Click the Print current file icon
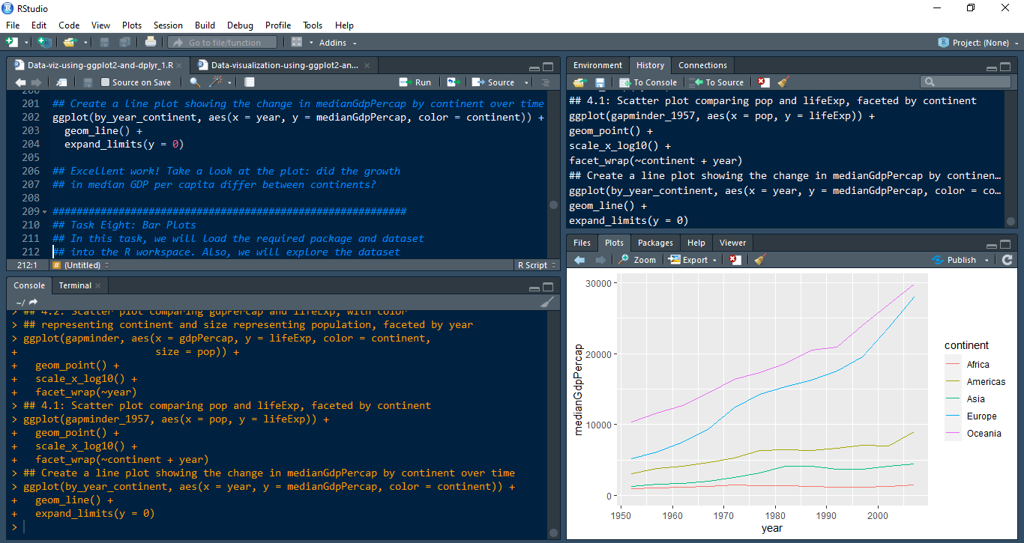The height and width of the screenshot is (543, 1024). (151, 43)
